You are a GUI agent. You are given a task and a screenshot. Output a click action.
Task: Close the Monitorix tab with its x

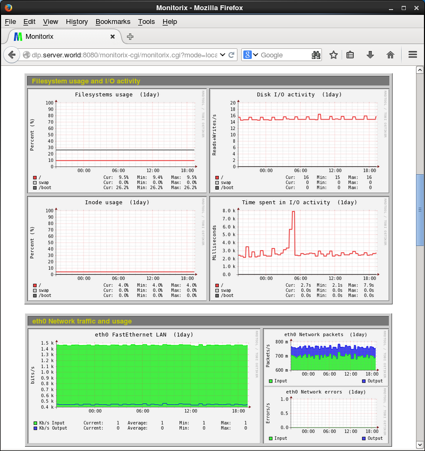(112, 37)
